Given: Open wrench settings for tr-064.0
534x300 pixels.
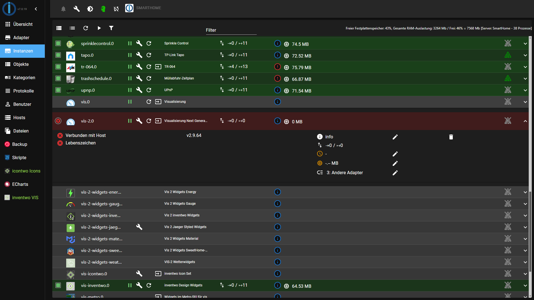Looking at the screenshot, I should pos(139,67).
